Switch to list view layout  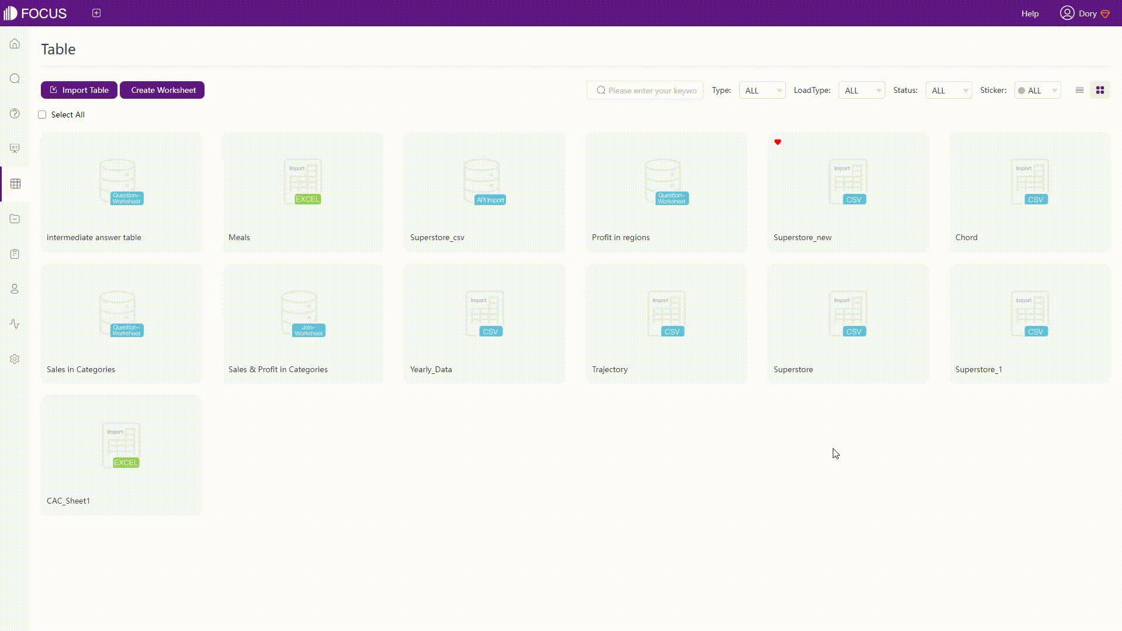point(1079,90)
